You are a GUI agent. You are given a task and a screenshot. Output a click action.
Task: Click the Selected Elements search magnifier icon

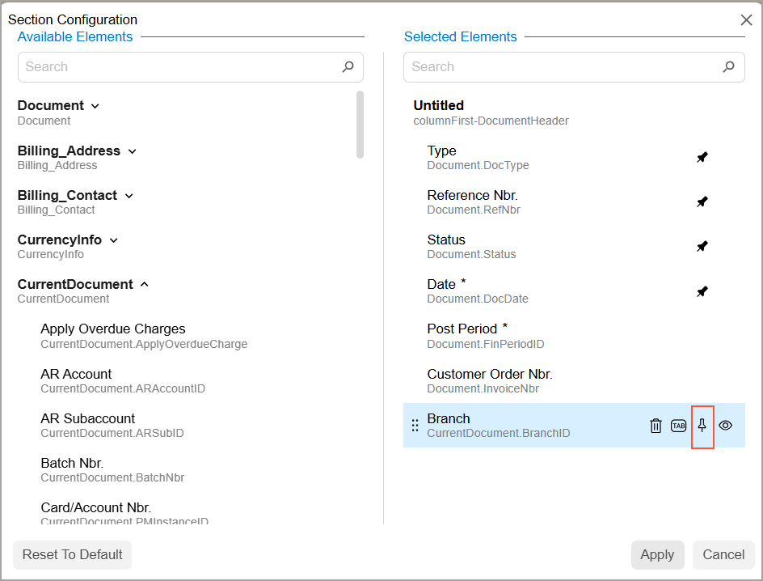click(729, 67)
